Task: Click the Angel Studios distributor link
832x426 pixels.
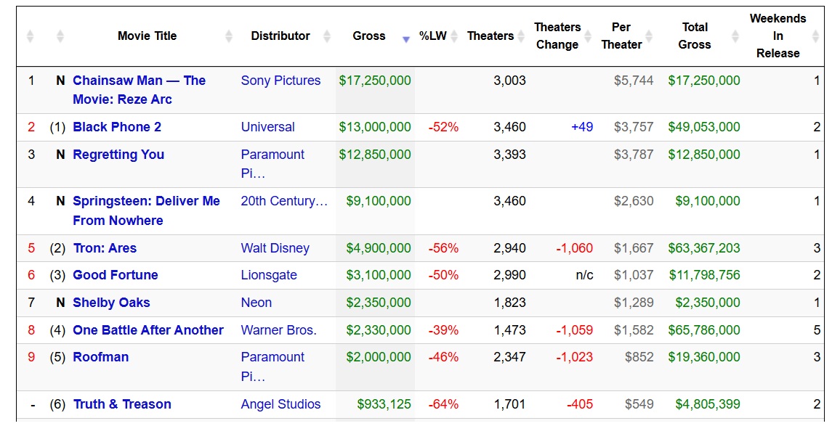Action: 280,404
